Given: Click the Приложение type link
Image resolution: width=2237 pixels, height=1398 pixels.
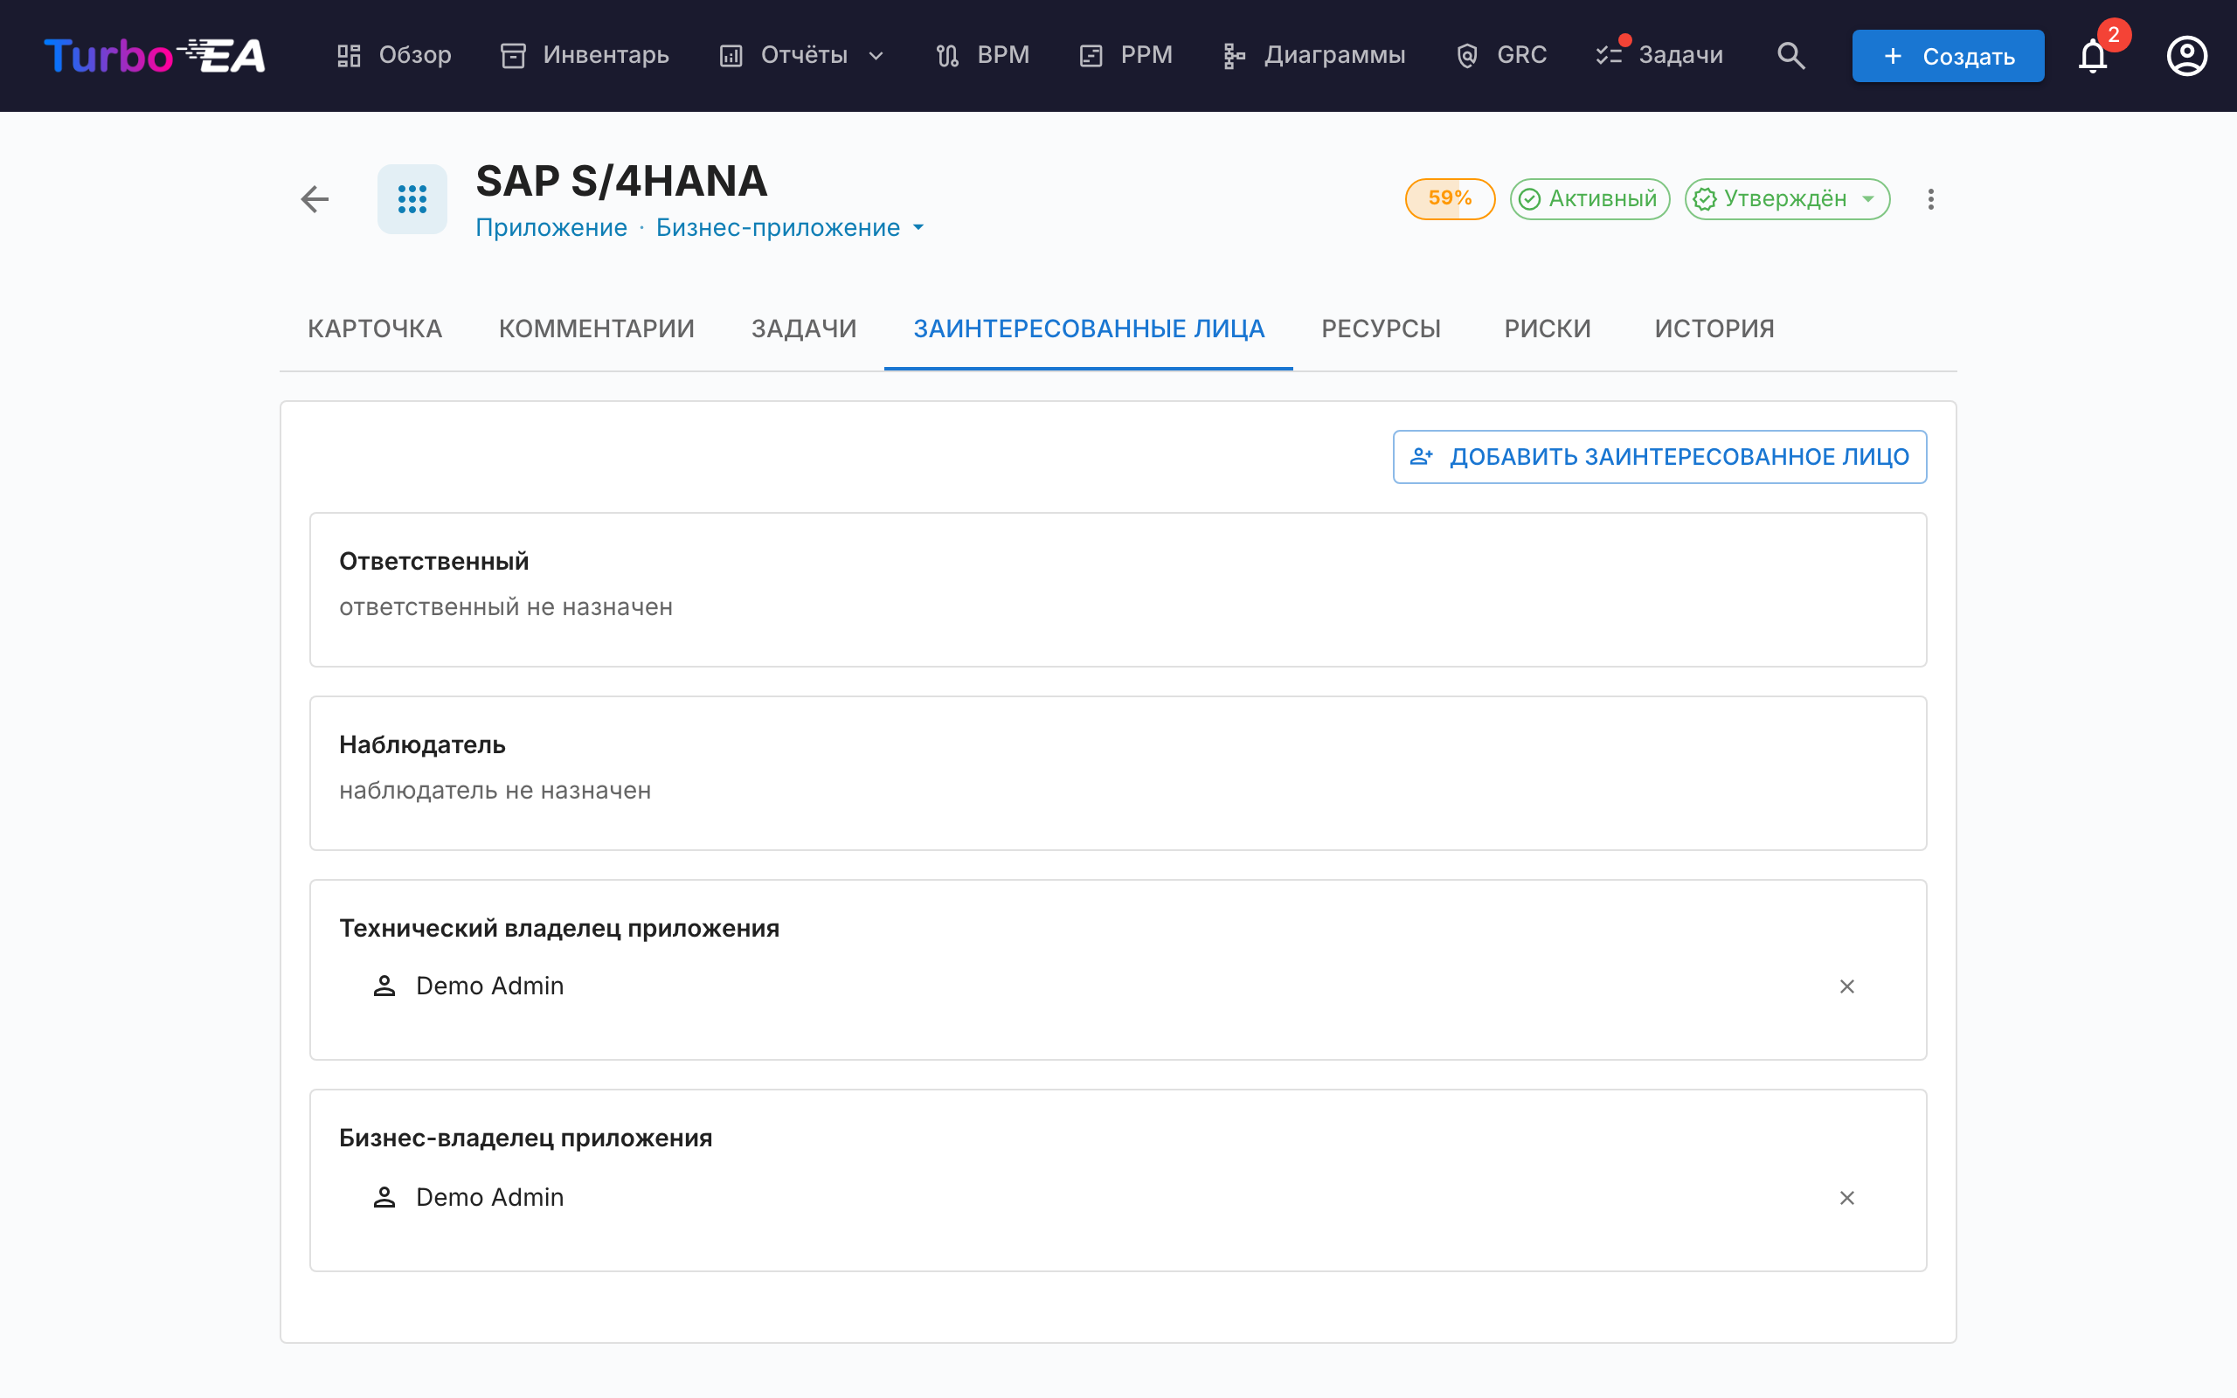Looking at the screenshot, I should click(x=551, y=227).
